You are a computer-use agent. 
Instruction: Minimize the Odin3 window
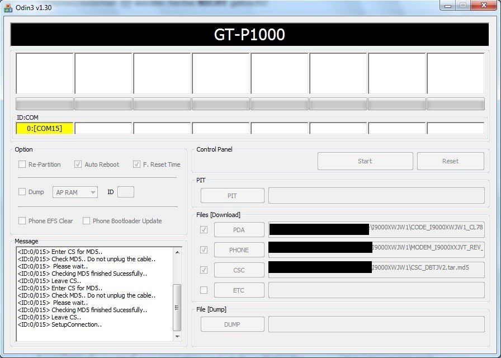[x=448, y=6]
